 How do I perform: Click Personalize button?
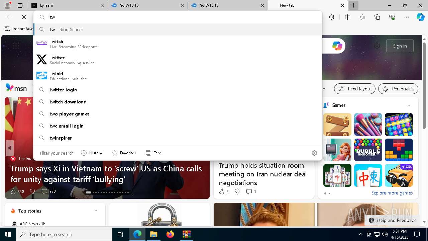click(398, 89)
